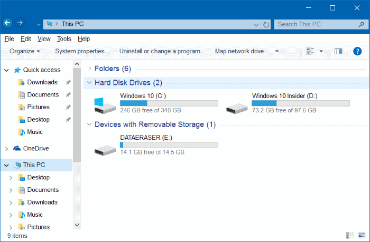Switch to Large icons view in status bar

(x=362, y=235)
